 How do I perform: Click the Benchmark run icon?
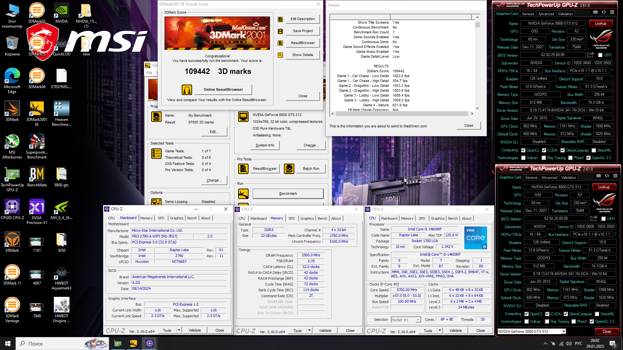(243, 194)
